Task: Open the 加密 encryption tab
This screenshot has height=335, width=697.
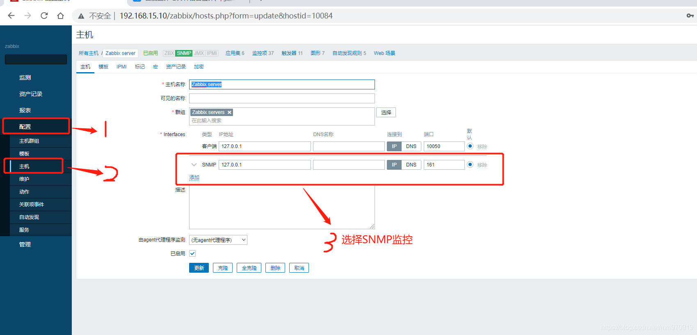Action: (x=199, y=67)
